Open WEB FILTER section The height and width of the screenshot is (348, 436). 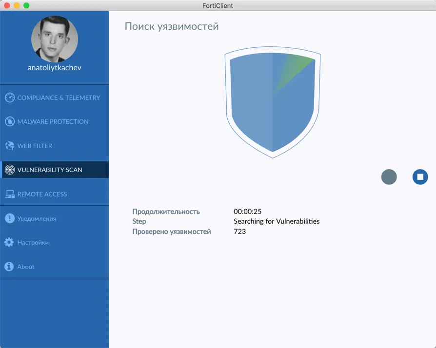point(54,146)
